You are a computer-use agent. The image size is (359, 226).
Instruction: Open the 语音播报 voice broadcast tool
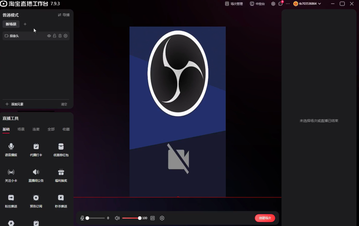[11, 149]
